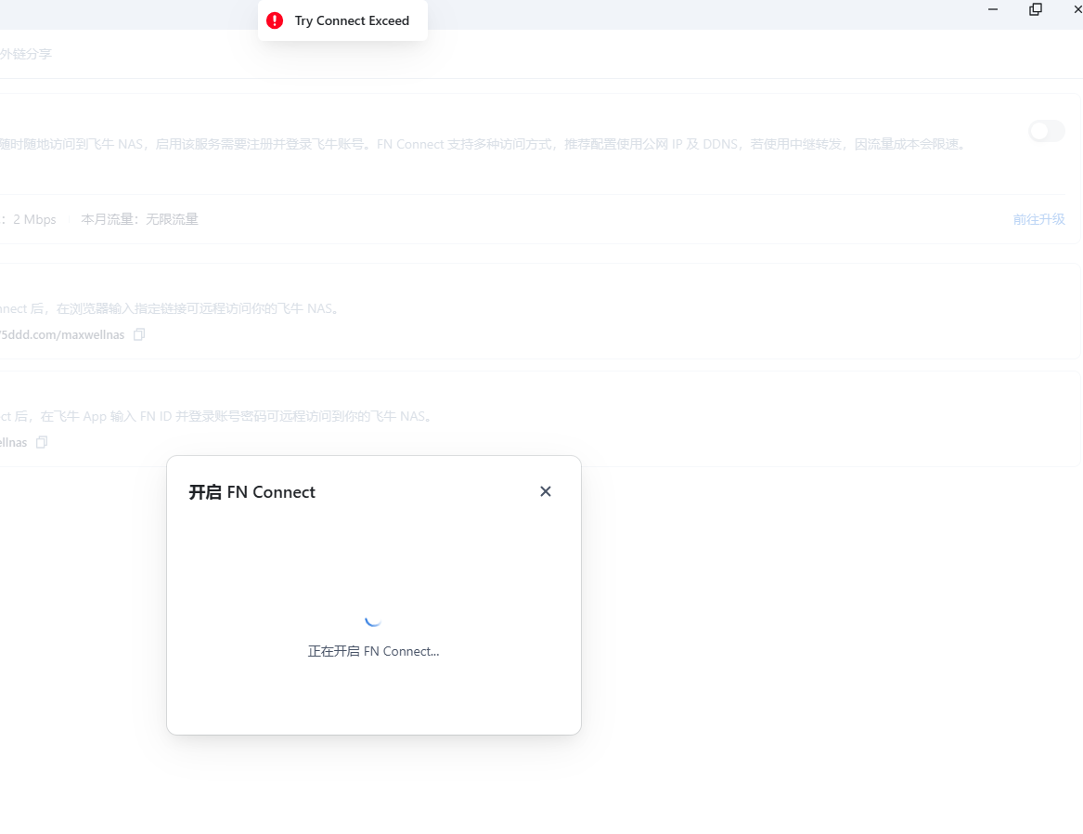Close the application window
The width and height of the screenshot is (1083, 834).
pyautogui.click(x=1077, y=9)
